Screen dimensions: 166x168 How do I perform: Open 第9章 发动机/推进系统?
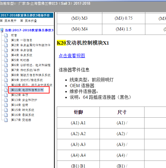pyautogui.click(x=27, y=80)
